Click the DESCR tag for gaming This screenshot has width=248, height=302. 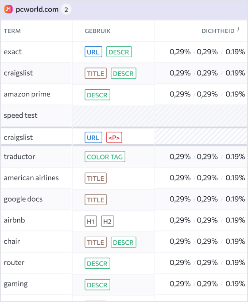tap(97, 285)
